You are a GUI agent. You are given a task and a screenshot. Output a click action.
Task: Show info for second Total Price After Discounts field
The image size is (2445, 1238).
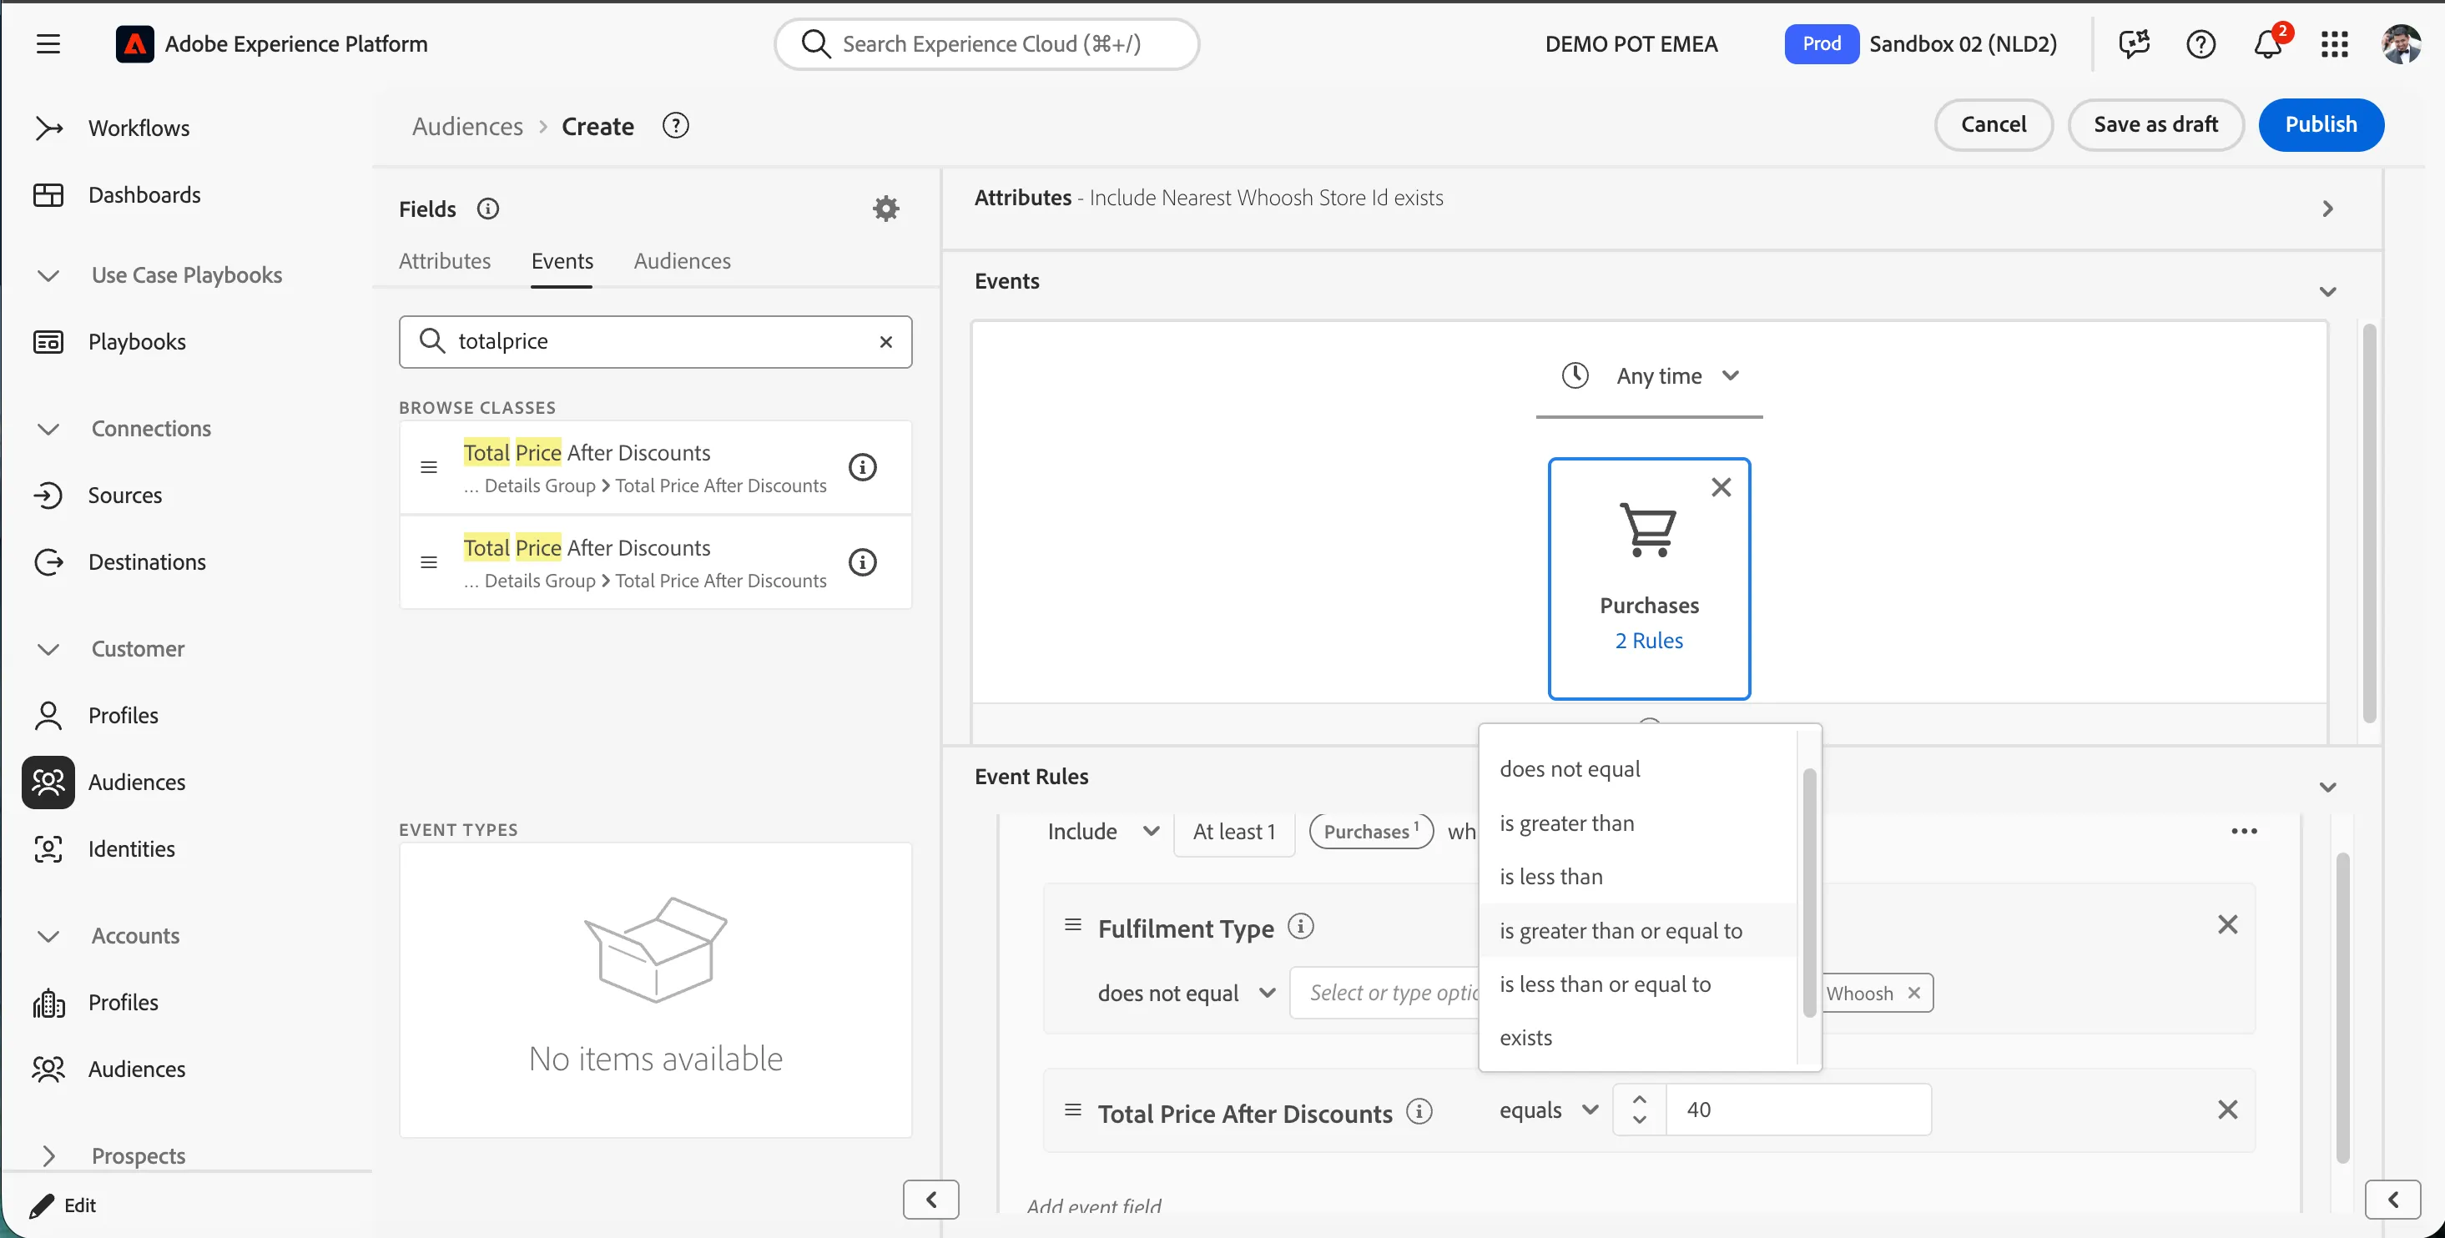[862, 562]
